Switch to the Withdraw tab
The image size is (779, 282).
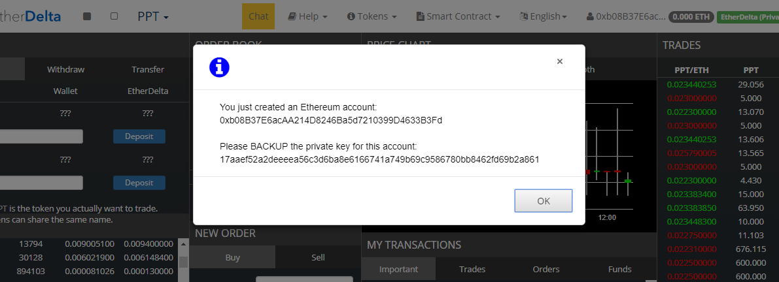click(x=65, y=69)
